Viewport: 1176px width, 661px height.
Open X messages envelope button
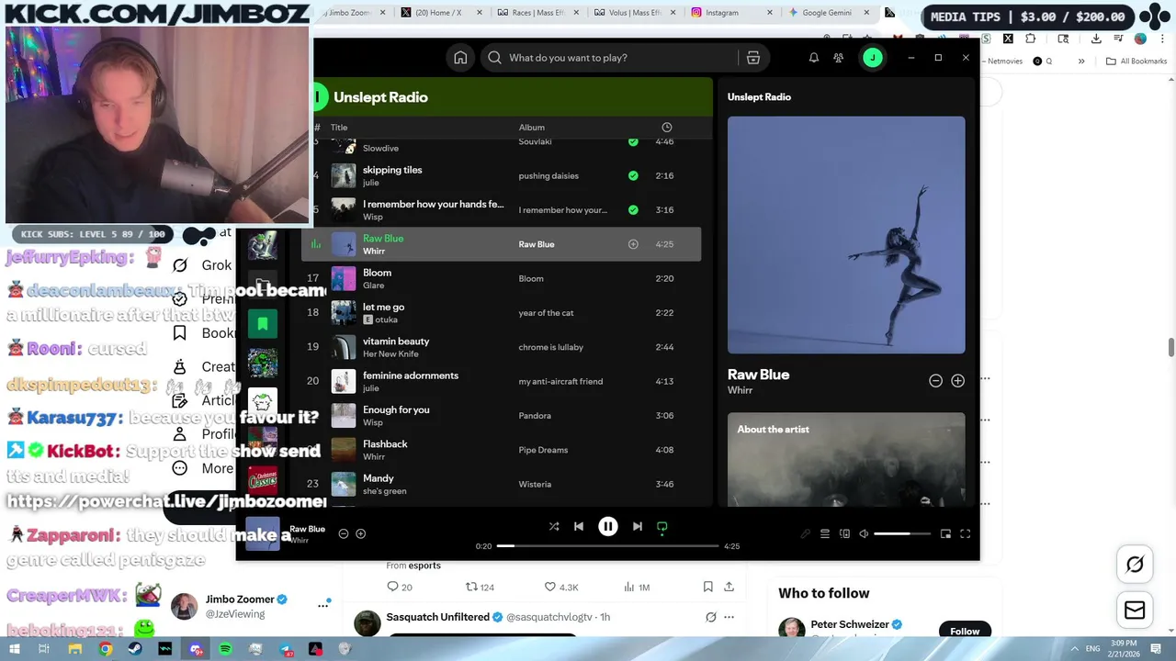point(1135,611)
